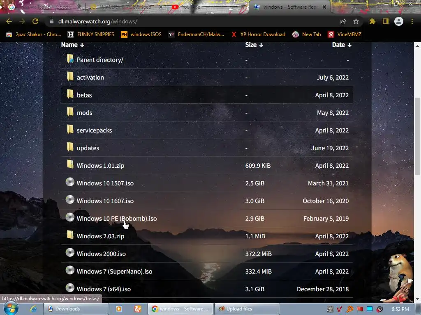Open the 2pac Shakur bookmark

click(x=34, y=34)
